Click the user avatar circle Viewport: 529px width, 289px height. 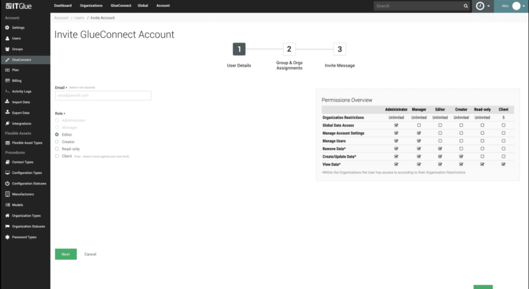[516, 6]
